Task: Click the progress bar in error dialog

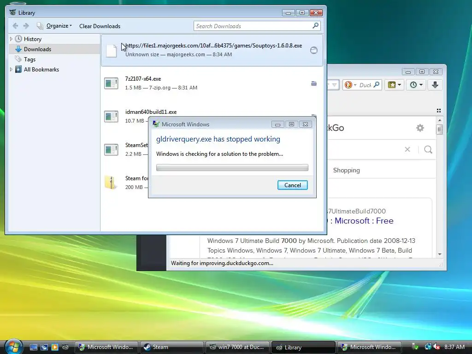Action: point(232,167)
